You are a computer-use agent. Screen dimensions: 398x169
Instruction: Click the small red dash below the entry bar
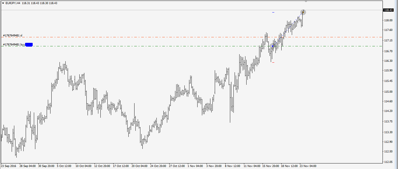pos(273,62)
